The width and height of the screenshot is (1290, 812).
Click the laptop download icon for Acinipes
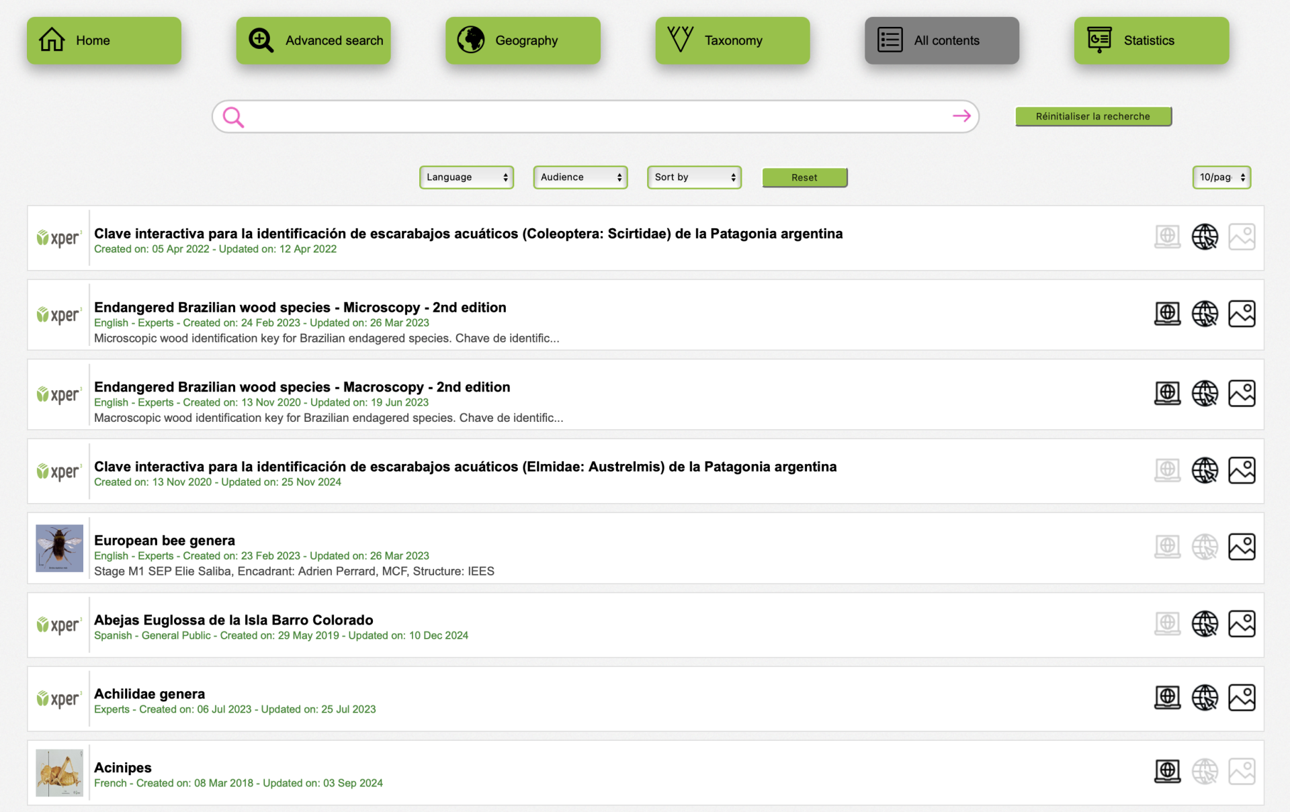[1167, 771]
